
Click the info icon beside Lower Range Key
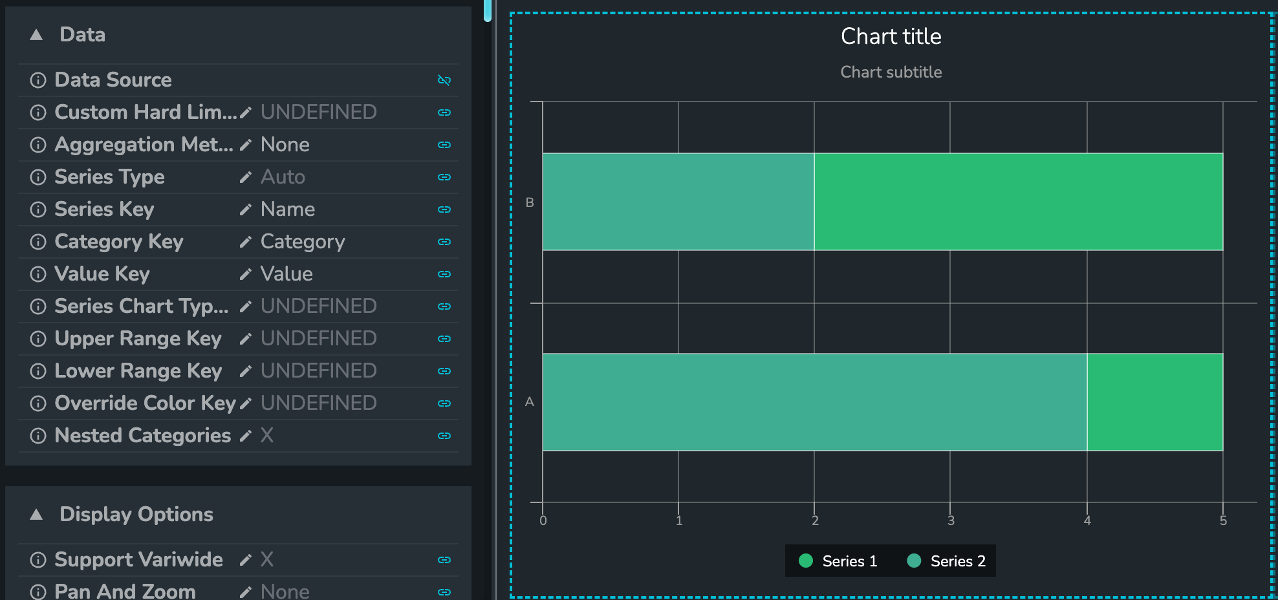38,371
